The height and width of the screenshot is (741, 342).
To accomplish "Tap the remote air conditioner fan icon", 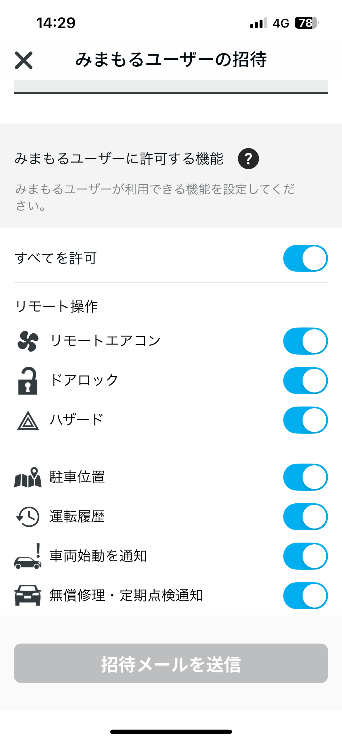I will click(x=28, y=341).
